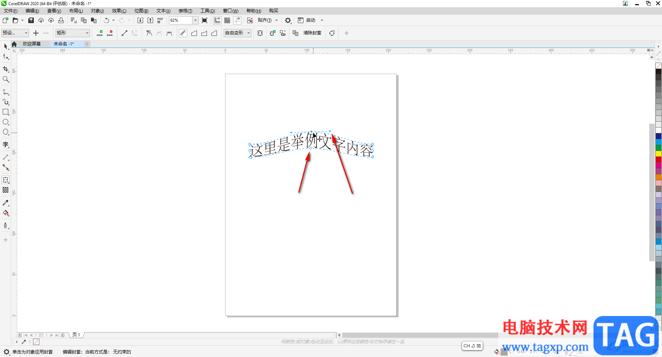
Task: Click the Add nodes icon
Action: [x=100, y=33]
